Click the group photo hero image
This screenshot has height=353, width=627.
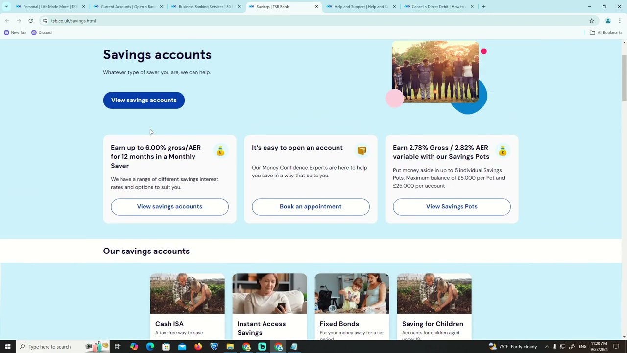[x=435, y=72]
